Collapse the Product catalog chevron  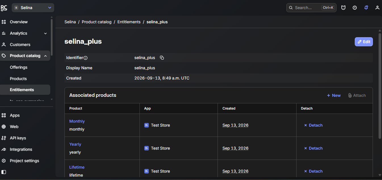(x=45, y=56)
